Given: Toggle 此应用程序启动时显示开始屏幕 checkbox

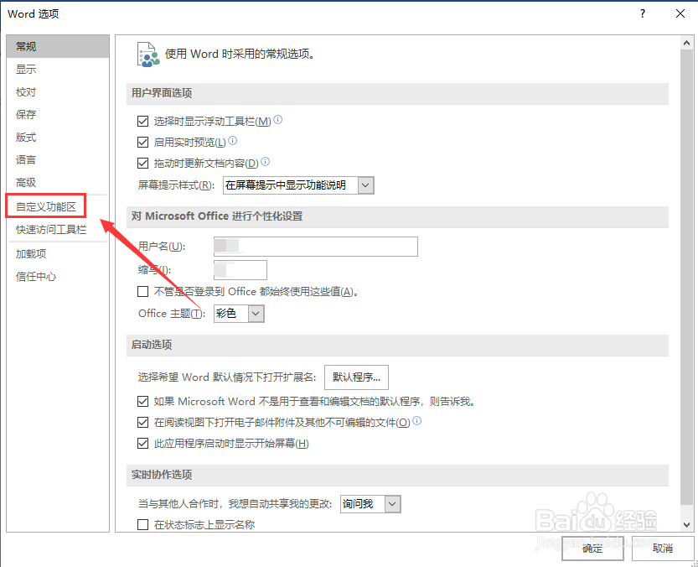Looking at the screenshot, I should pyautogui.click(x=143, y=444).
